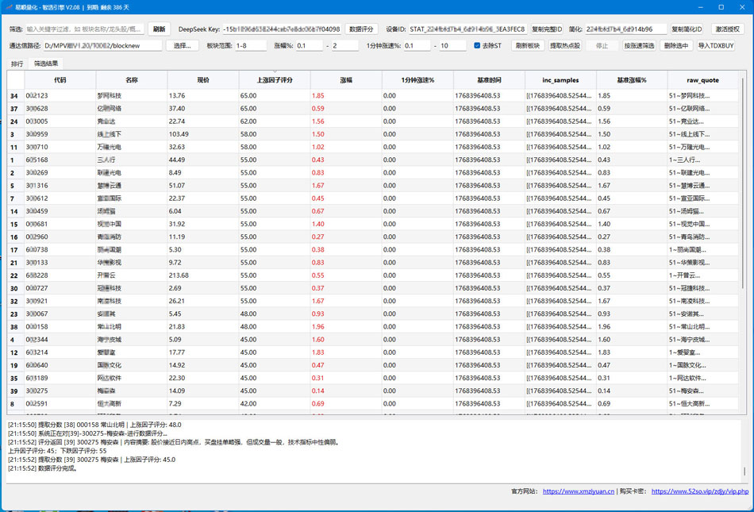This screenshot has width=754, height=512.
Task: Open official website xmzlyuan.cn link
Action: (578, 491)
